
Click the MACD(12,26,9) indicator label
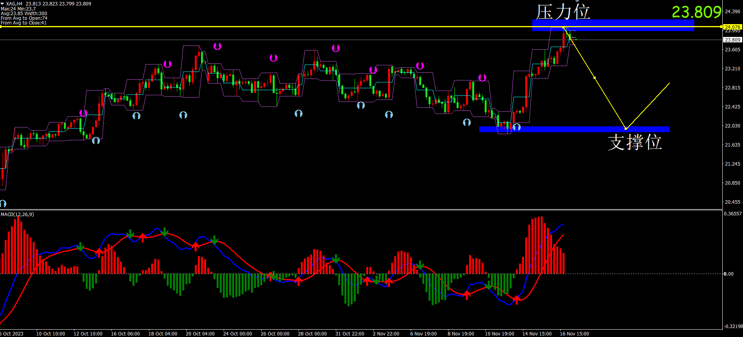(x=18, y=215)
